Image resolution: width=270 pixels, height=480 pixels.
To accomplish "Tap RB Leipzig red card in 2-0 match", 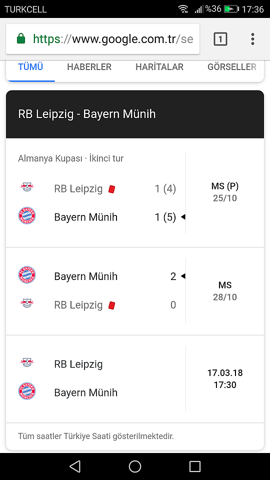I will click(x=111, y=305).
